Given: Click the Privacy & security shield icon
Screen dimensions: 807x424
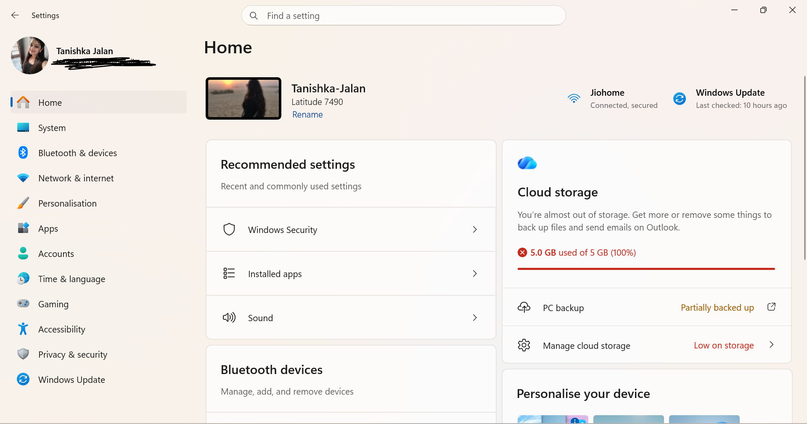Looking at the screenshot, I should [23, 354].
